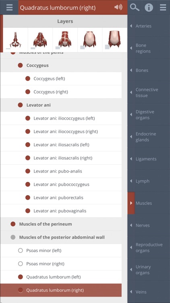Expand the Arteries category arrow

tap(131, 26)
